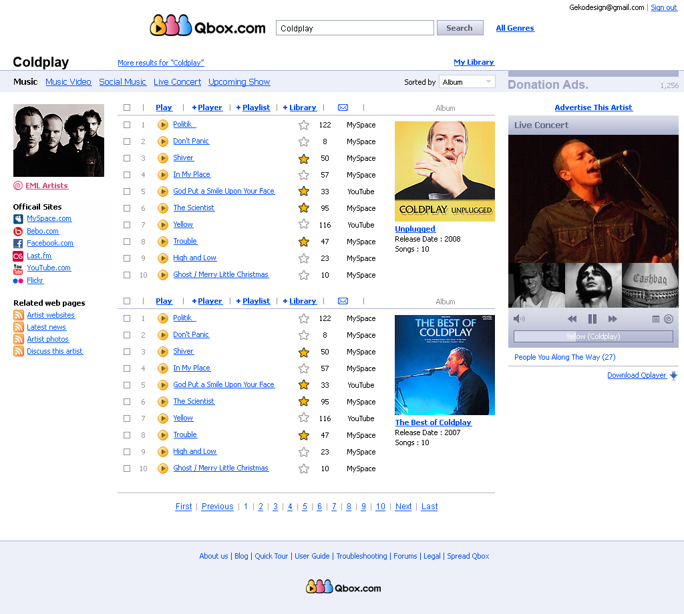684x614 pixels.
Task: Click More results for "Coldplay"
Action: pyautogui.click(x=161, y=63)
